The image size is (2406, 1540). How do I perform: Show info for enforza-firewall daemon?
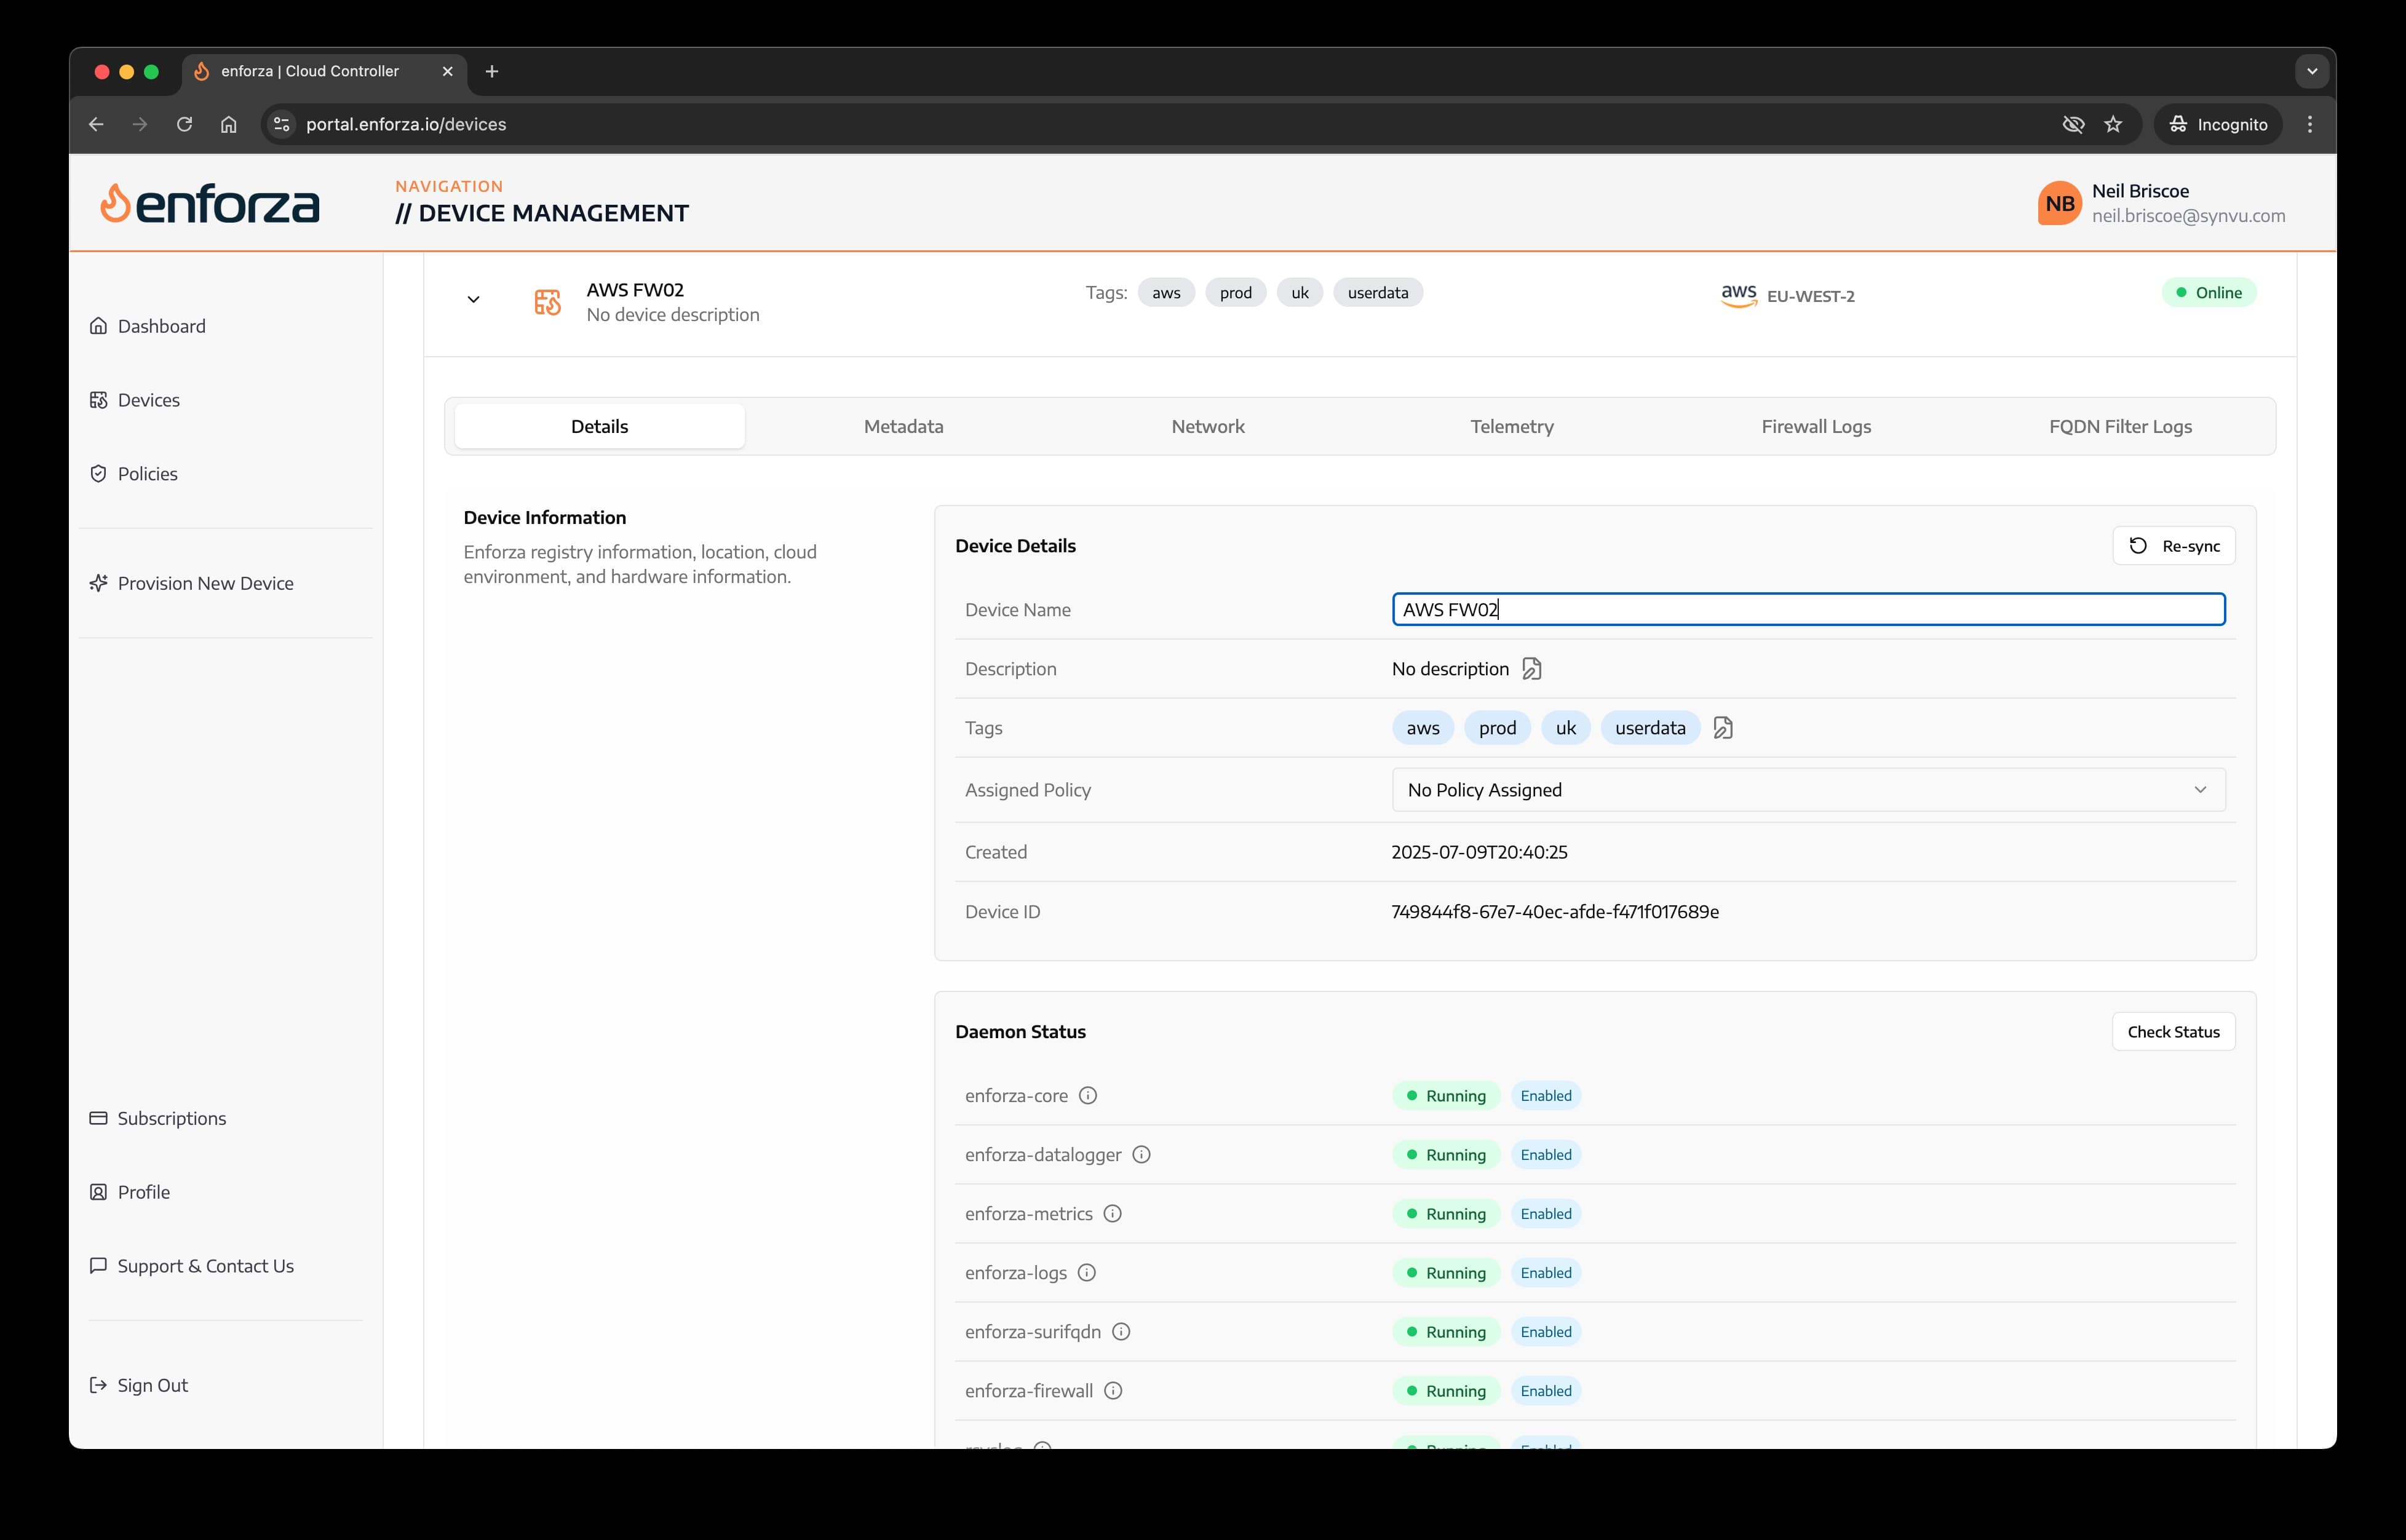pyautogui.click(x=1113, y=1390)
